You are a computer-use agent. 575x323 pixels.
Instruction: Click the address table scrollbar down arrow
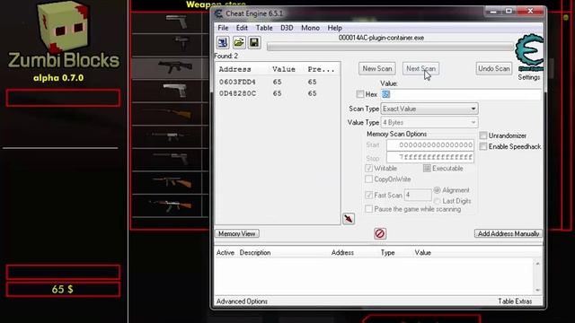tap(537, 290)
